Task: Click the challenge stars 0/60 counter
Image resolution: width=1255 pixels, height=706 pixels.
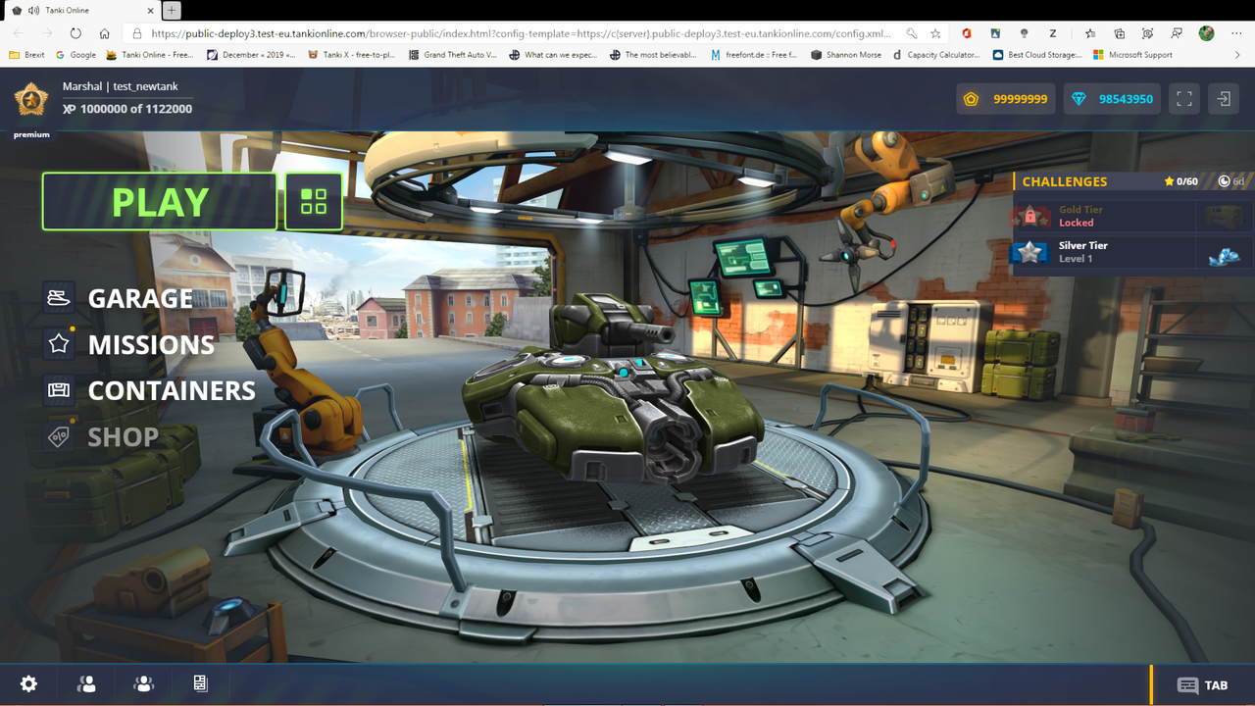Action: 1180,181
